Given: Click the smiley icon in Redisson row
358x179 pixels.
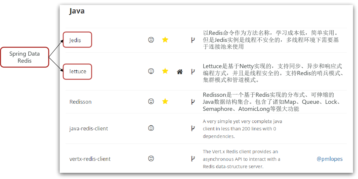Looking at the screenshot, I should click(151, 101).
